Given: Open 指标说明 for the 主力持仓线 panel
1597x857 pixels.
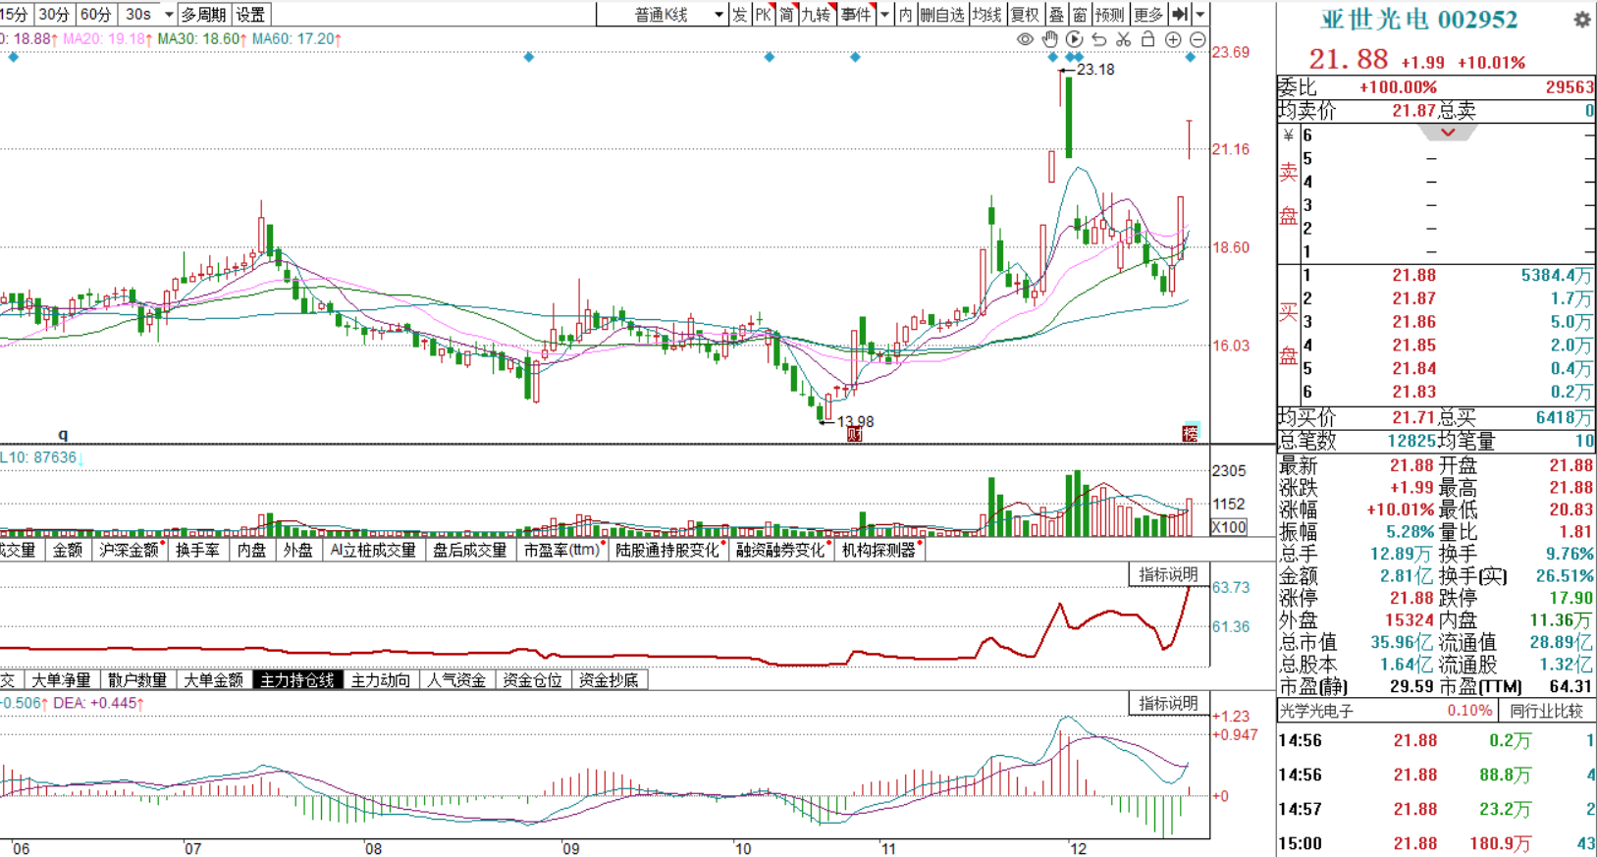Looking at the screenshot, I should point(1168,574).
